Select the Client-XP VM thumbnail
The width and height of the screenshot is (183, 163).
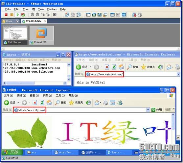coord(42,35)
